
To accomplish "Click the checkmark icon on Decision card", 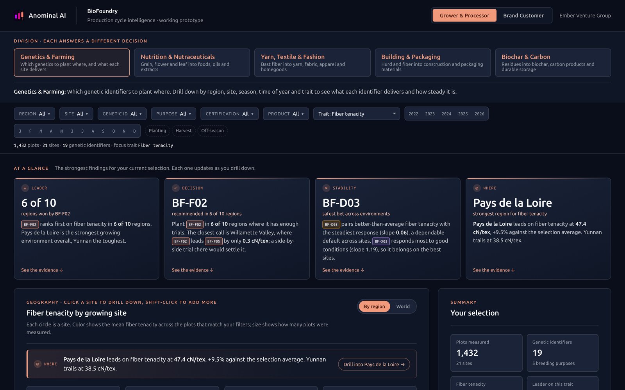I will pyautogui.click(x=175, y=188).
